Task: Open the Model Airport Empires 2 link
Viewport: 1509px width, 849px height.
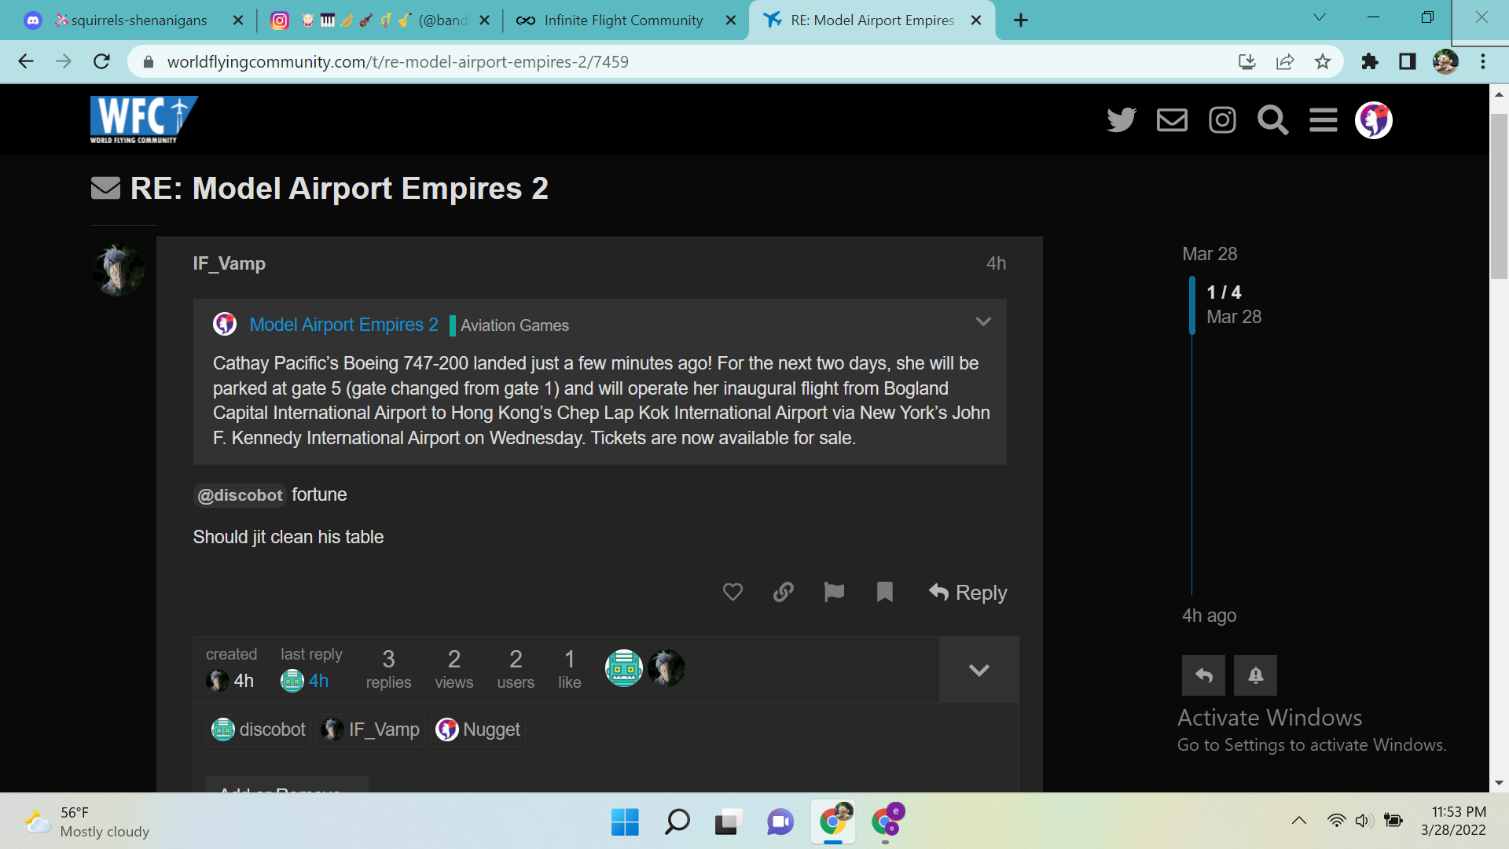Action: (x=343, y=325)
